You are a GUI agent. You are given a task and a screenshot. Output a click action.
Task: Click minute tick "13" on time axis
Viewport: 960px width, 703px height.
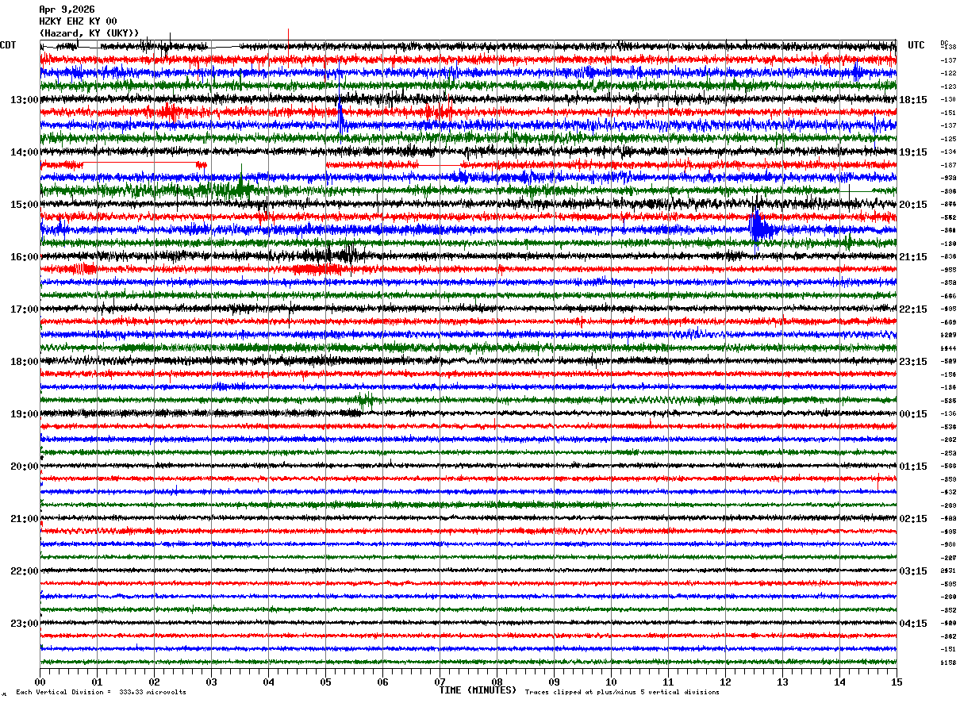click(782, 682)
